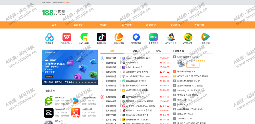Click the 剪映专业版 list icon in software list
Screen dimensions: 255x124
124,97
